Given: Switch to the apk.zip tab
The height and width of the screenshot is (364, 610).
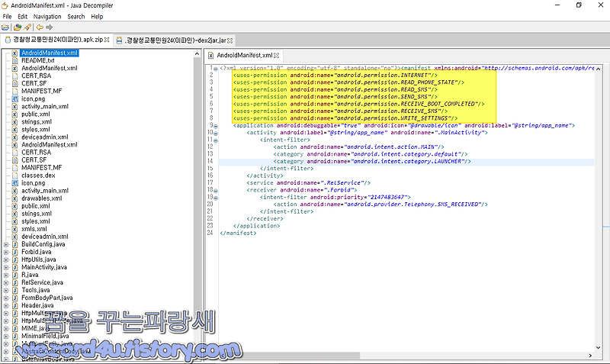Looking at the screenshot, I should click(x=57, y=40).
